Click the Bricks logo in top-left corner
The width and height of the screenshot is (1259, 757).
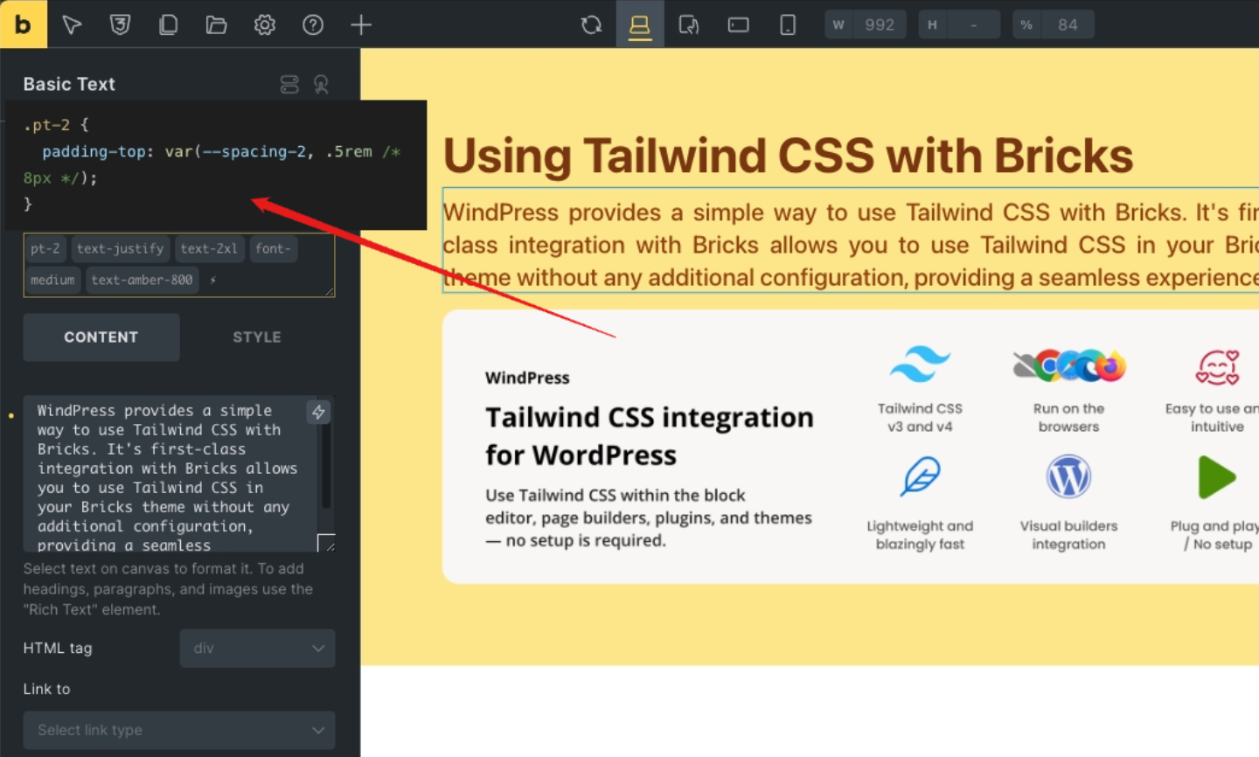[23, 24]
